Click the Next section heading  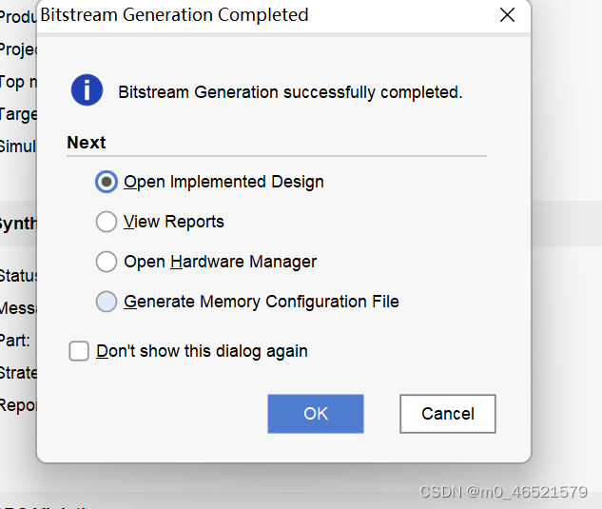[87, 143]
